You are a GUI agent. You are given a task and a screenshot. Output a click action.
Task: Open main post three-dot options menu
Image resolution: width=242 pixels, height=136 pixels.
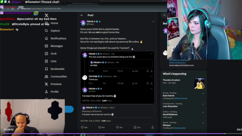coord(153,22)
